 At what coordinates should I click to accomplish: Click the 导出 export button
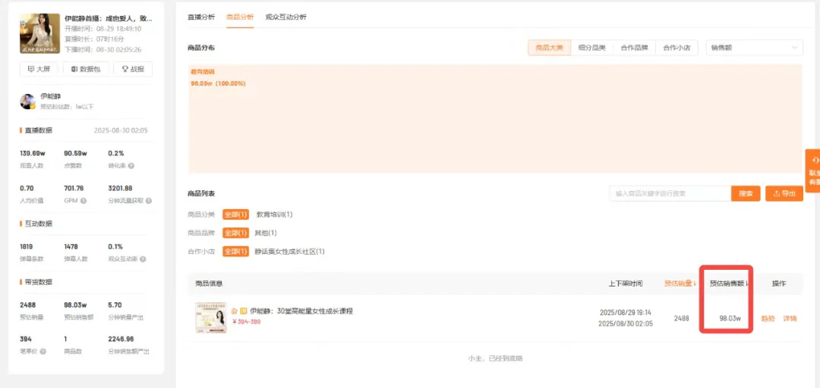(784, 193)
